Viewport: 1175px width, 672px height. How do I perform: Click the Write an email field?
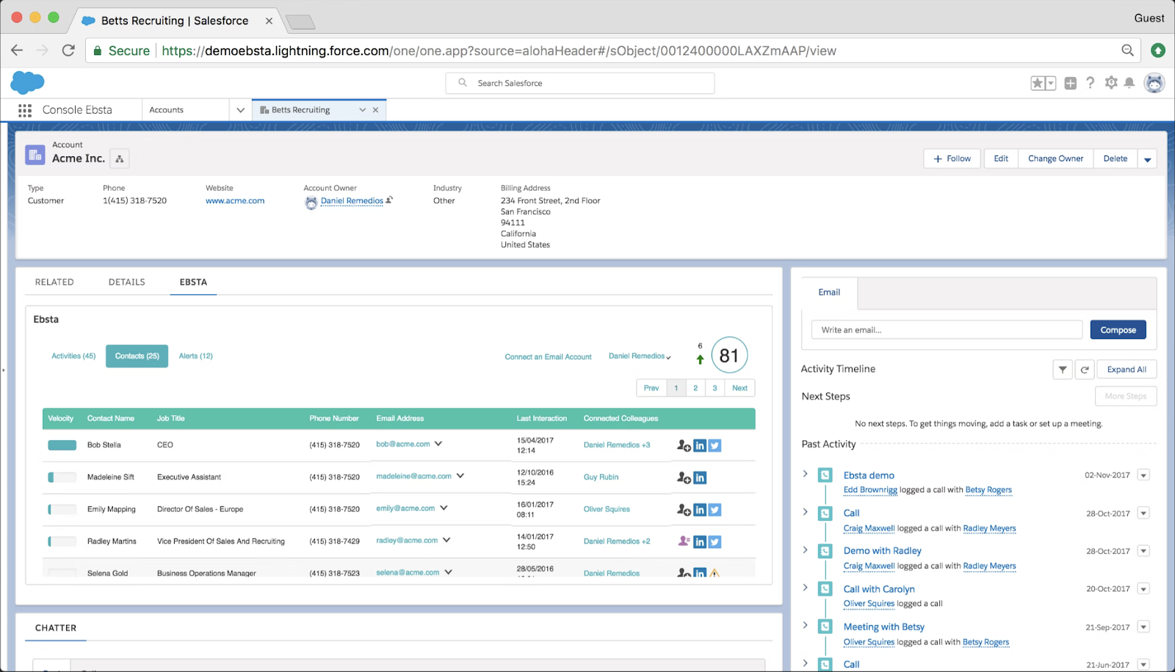(947, 330)
